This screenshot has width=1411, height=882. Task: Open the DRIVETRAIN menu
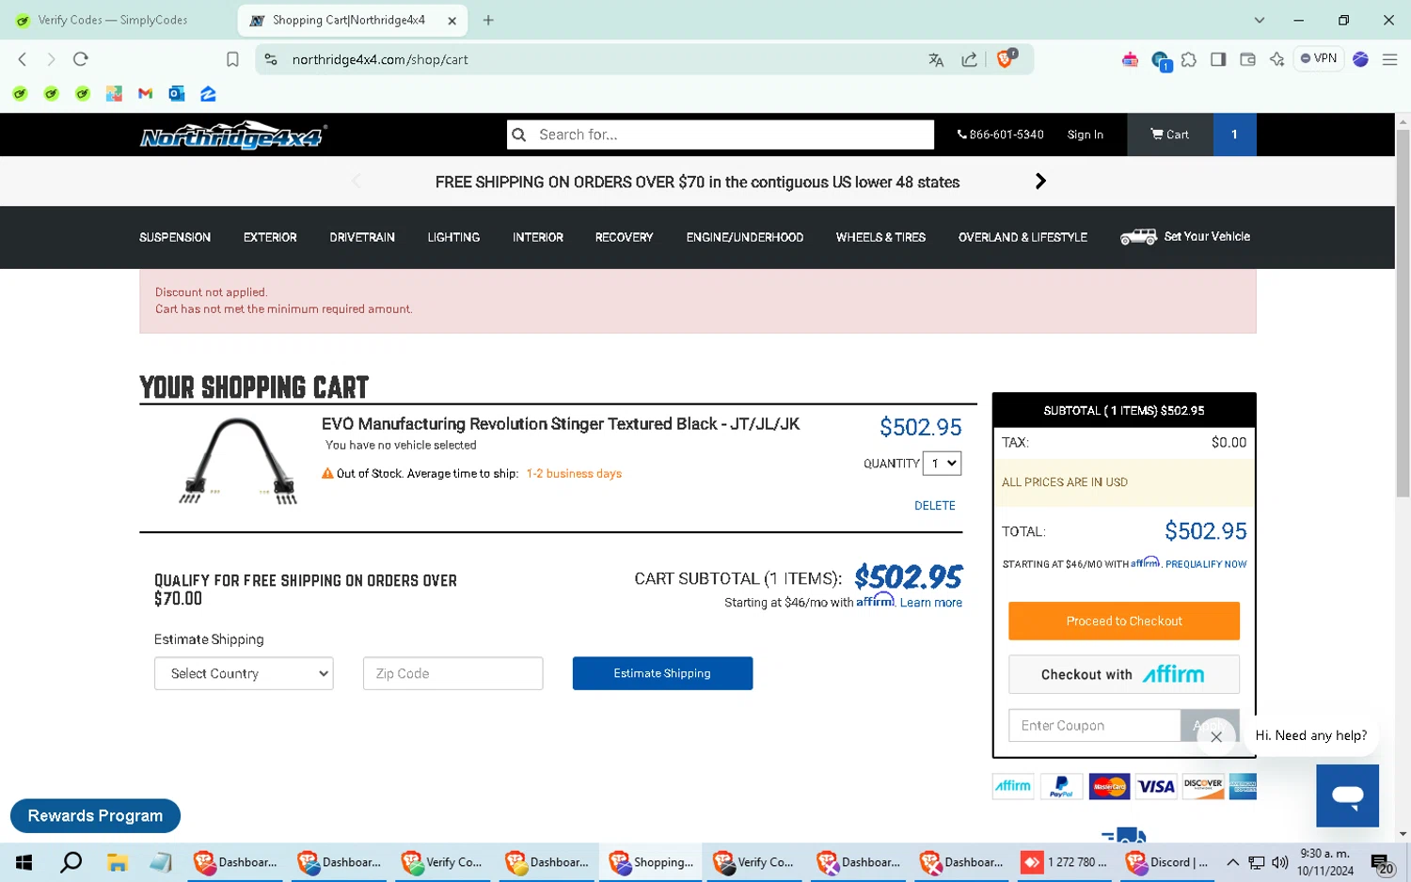pyautogui.click(x=362, y=237)
